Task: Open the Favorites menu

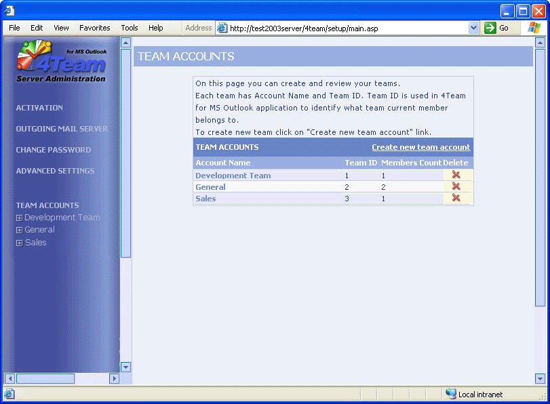Action: pos(95,28)
